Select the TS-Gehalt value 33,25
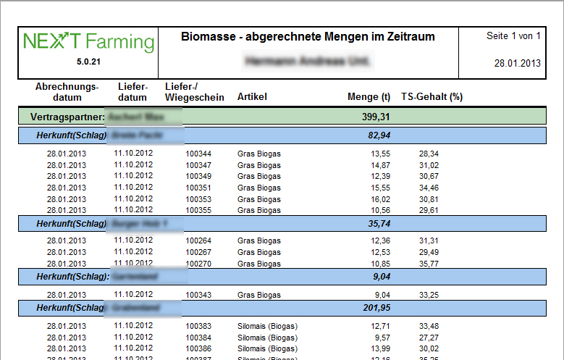This screenshot has height=360, width=564. (429, 295)
